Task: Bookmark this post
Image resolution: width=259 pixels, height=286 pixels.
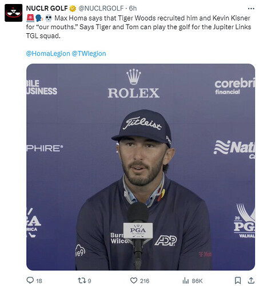Action: click(238, 280)
